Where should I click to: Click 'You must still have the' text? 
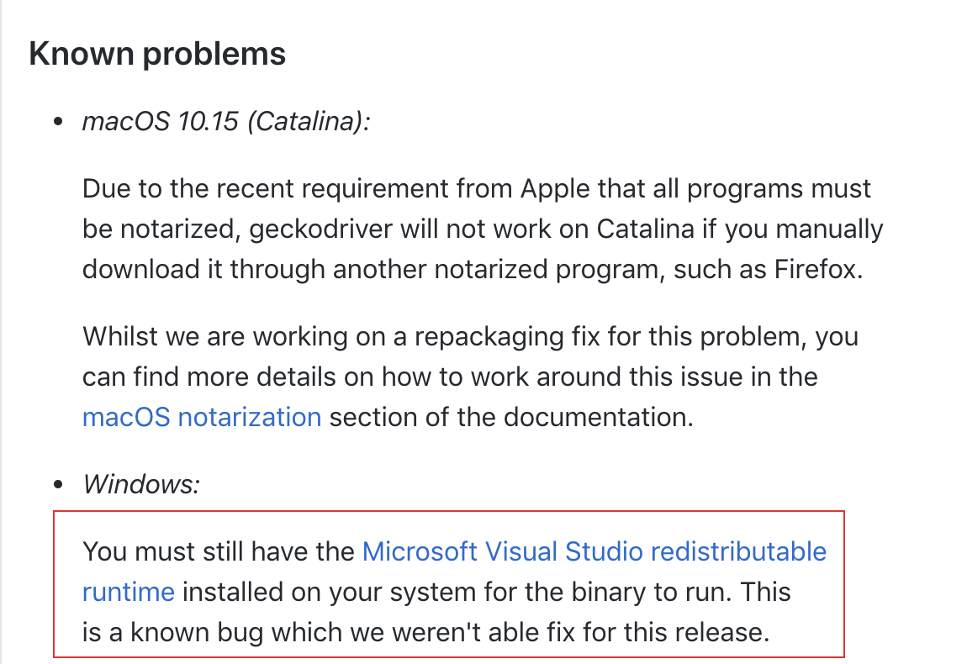[219, 551]
